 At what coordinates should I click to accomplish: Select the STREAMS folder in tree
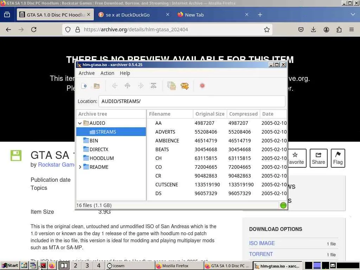click(x=111, y=132)
